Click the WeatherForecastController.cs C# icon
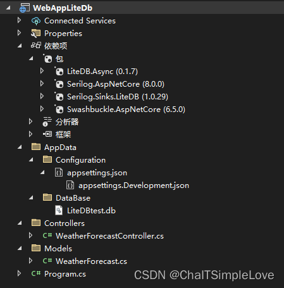Image resolution: width=284 pixels, height=288 pixels. point(47,235)
